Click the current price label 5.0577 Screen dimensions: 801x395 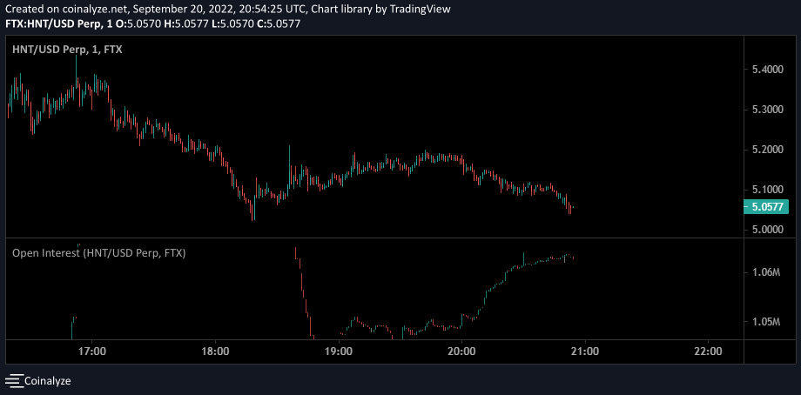[768, 207]
